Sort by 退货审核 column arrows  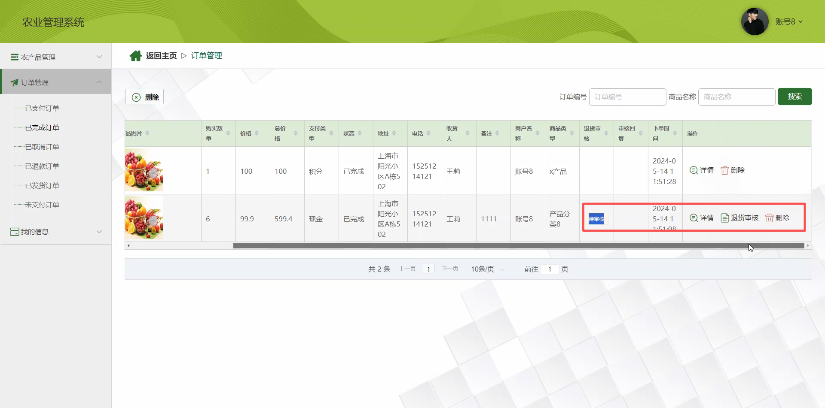tap(606, 133)
